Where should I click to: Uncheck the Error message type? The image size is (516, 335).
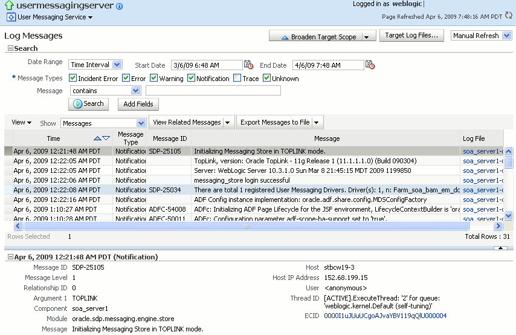[x=126, y=78]
